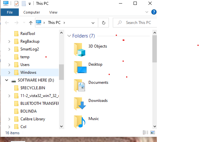Click main pane scroll down arrow
Image resolution: width=199 pixels, height=142 pixels.
[155, 126]
